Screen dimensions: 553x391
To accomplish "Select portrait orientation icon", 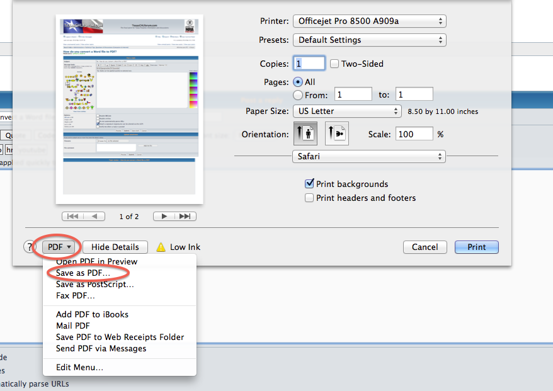I will pyautogui.click(x=305, y=133).
